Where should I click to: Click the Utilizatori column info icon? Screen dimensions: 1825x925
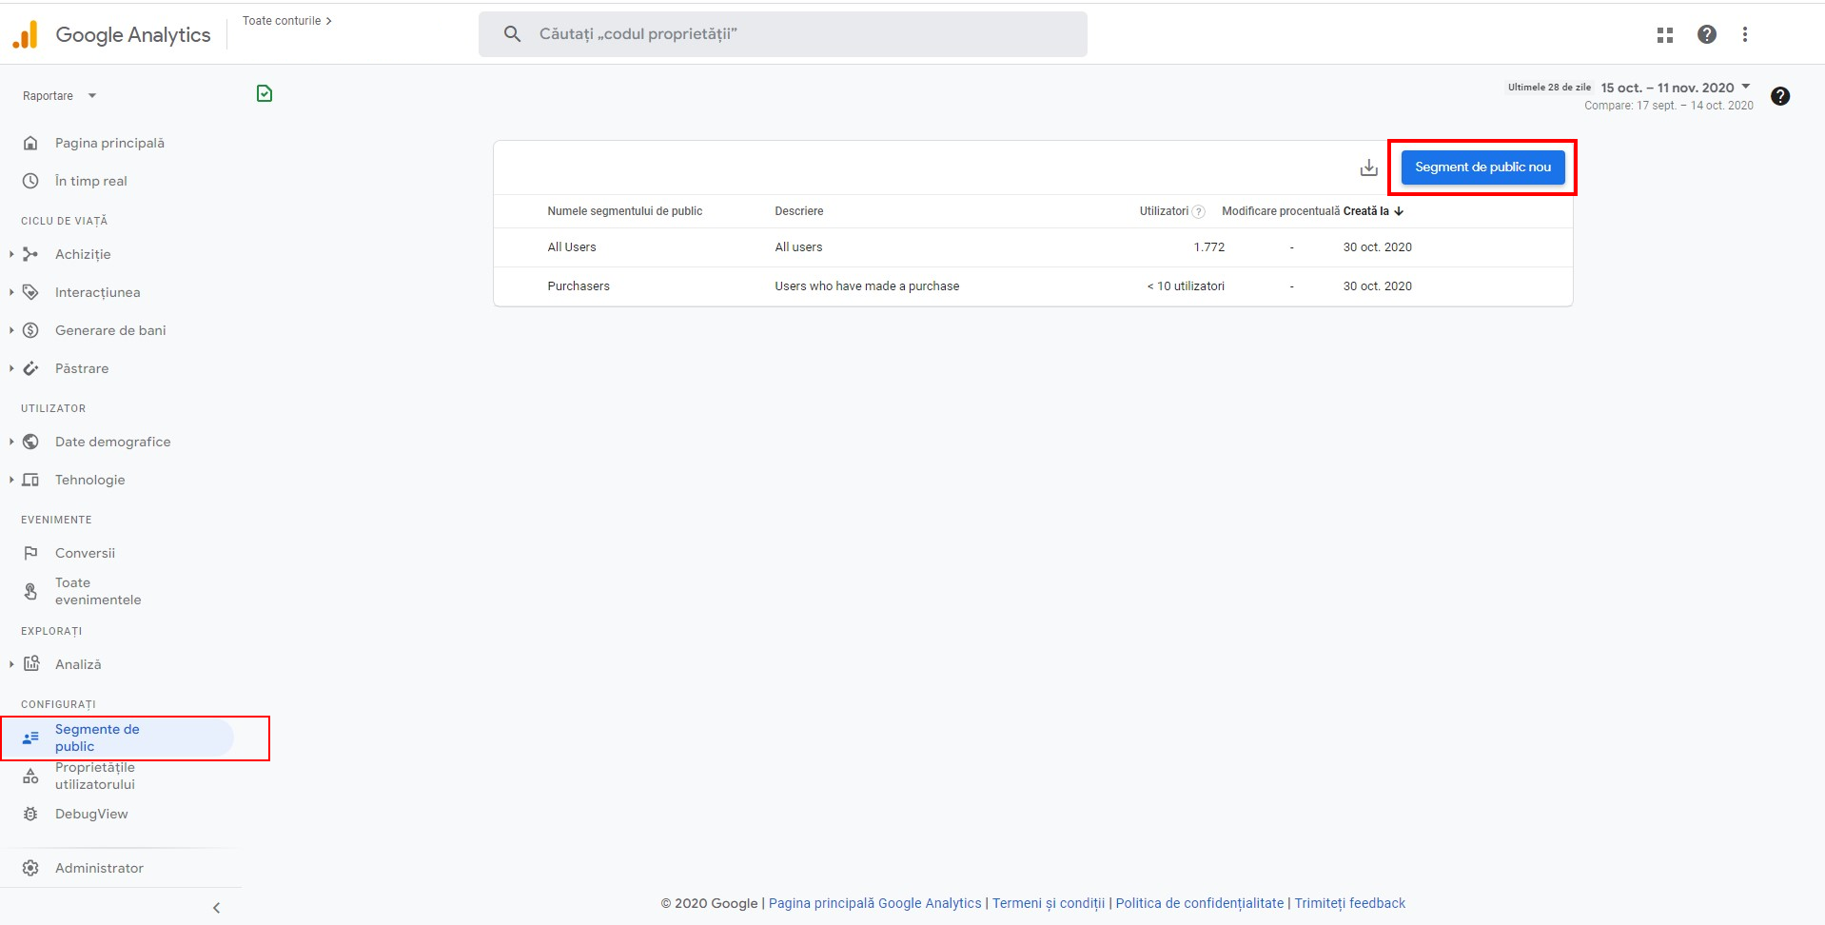[1198, 212]
